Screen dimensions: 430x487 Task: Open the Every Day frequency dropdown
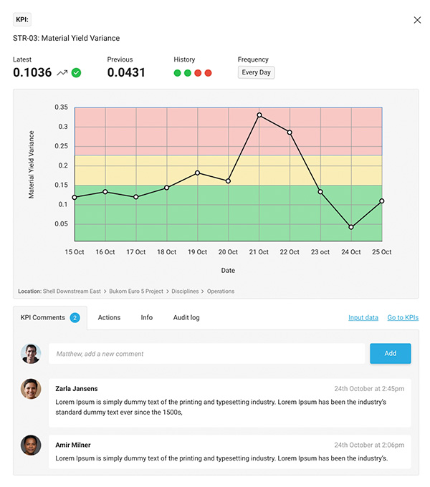[x=256, y=72]
